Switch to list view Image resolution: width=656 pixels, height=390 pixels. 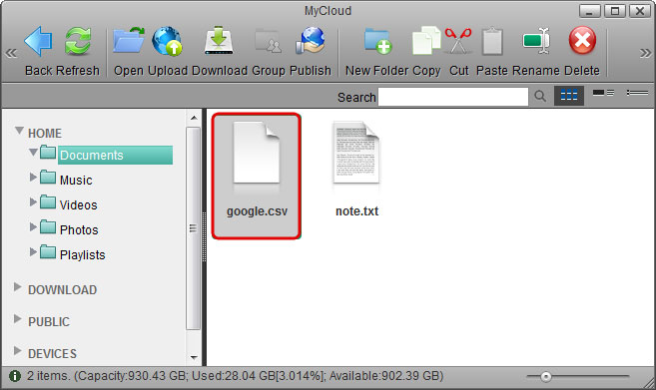(x=637, y=93)
